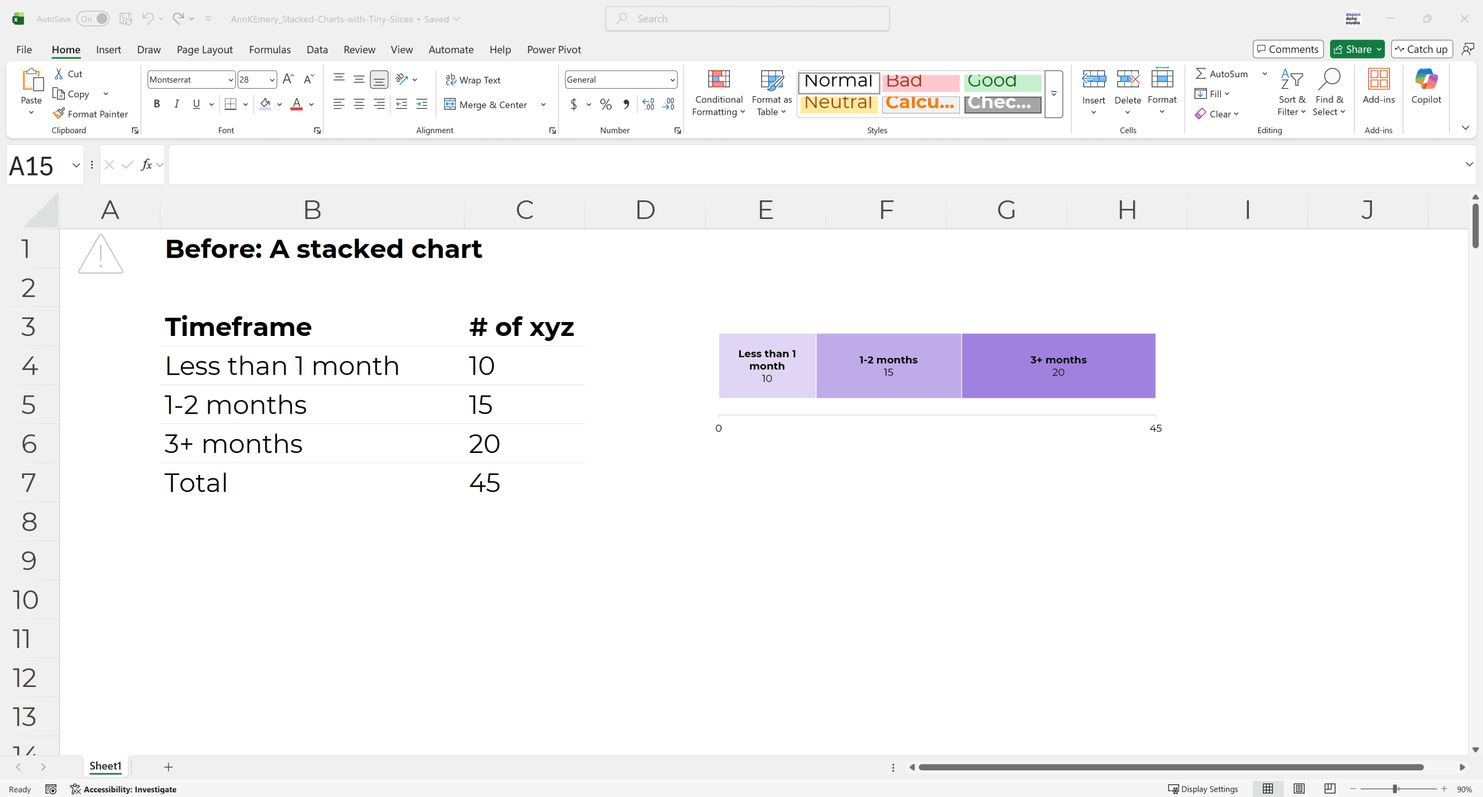Toggle the AutoSave switch off
This screenshot has height=797, width=1483.
coord(93,19)
